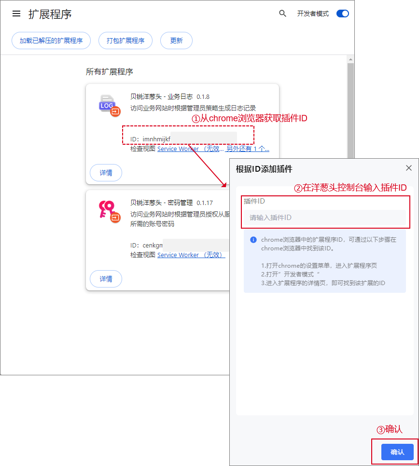Click the search magnifier icon

pos(283,14)
